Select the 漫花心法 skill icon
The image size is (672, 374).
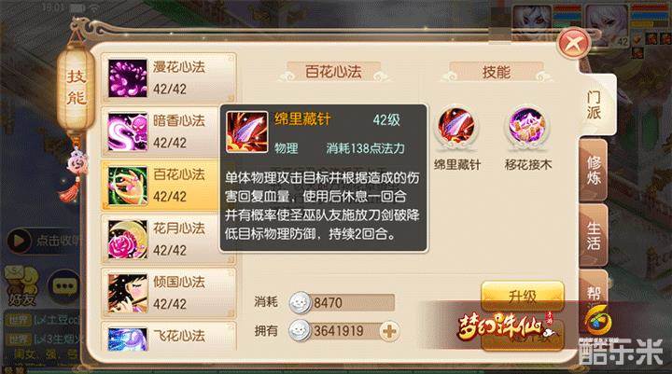(x=127, y=78)
